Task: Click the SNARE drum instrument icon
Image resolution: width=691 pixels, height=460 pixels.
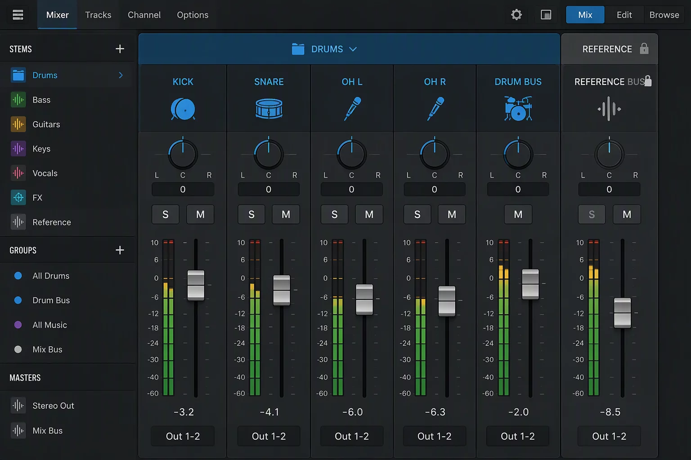Action: pyautogui.click(x=269, y=109)
